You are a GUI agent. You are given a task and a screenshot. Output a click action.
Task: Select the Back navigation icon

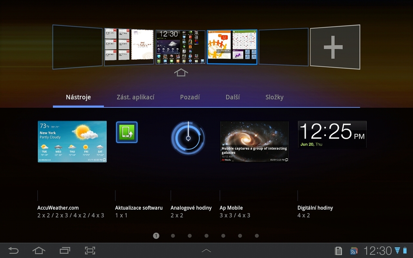pos(13,250)
